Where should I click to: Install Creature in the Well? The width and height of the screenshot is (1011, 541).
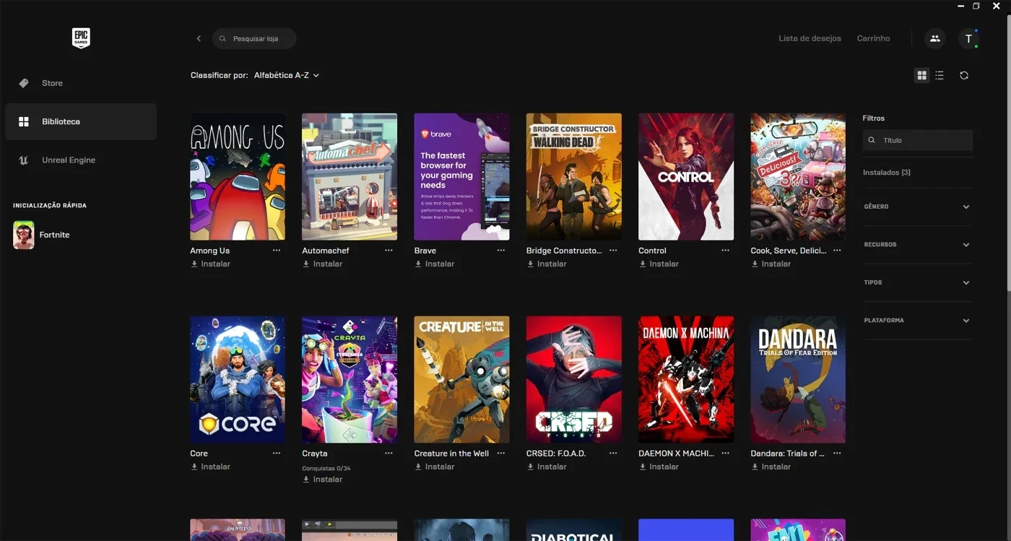434,467
